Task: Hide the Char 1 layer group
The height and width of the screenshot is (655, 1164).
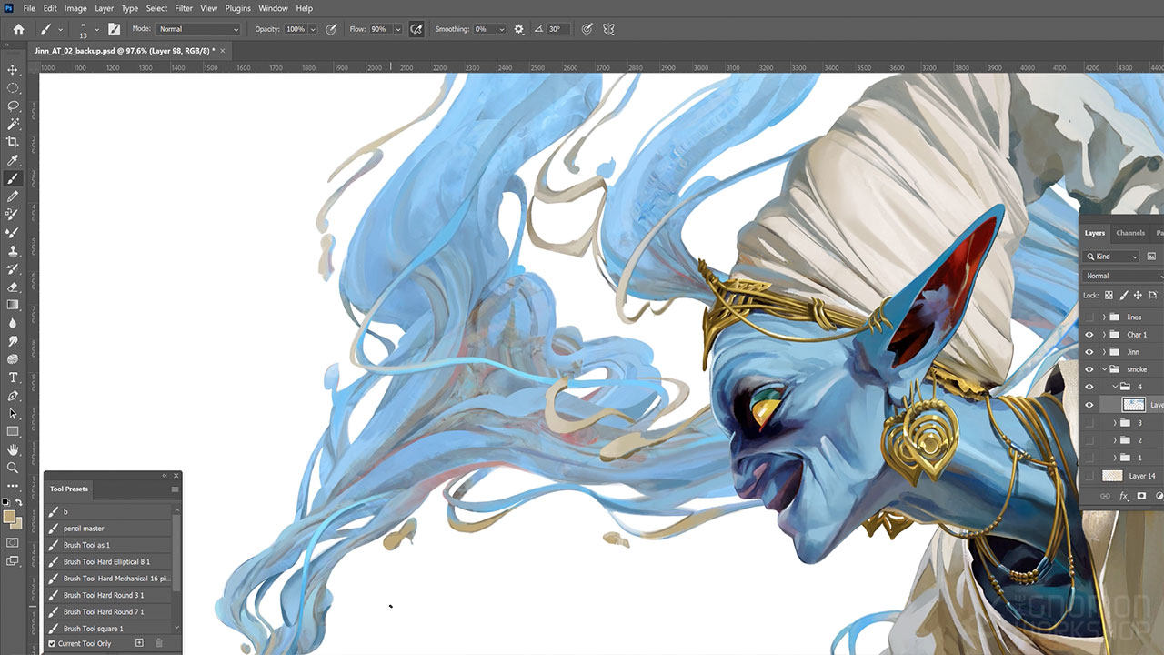Action: 1089,335
